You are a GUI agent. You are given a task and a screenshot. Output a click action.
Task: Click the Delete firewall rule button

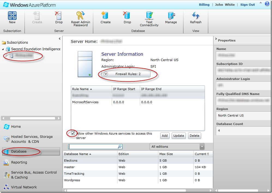coord(194,136)
